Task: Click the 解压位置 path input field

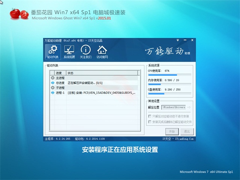Action: tap(174, 108)
